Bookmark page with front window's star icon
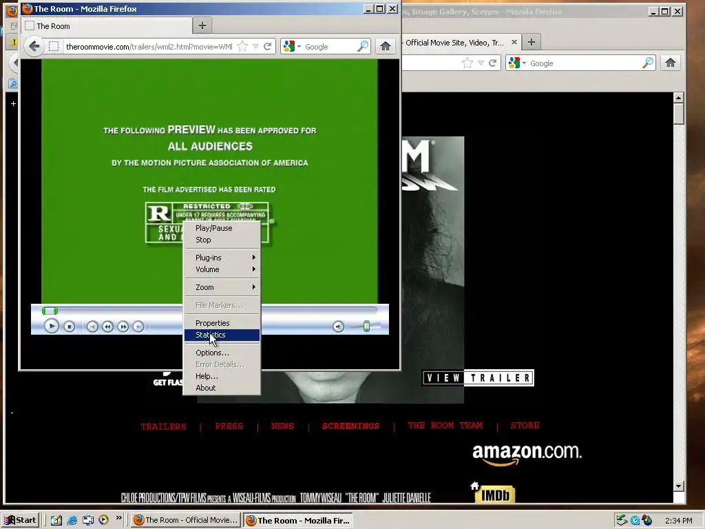Screen dimensions: 705x529 242,46
